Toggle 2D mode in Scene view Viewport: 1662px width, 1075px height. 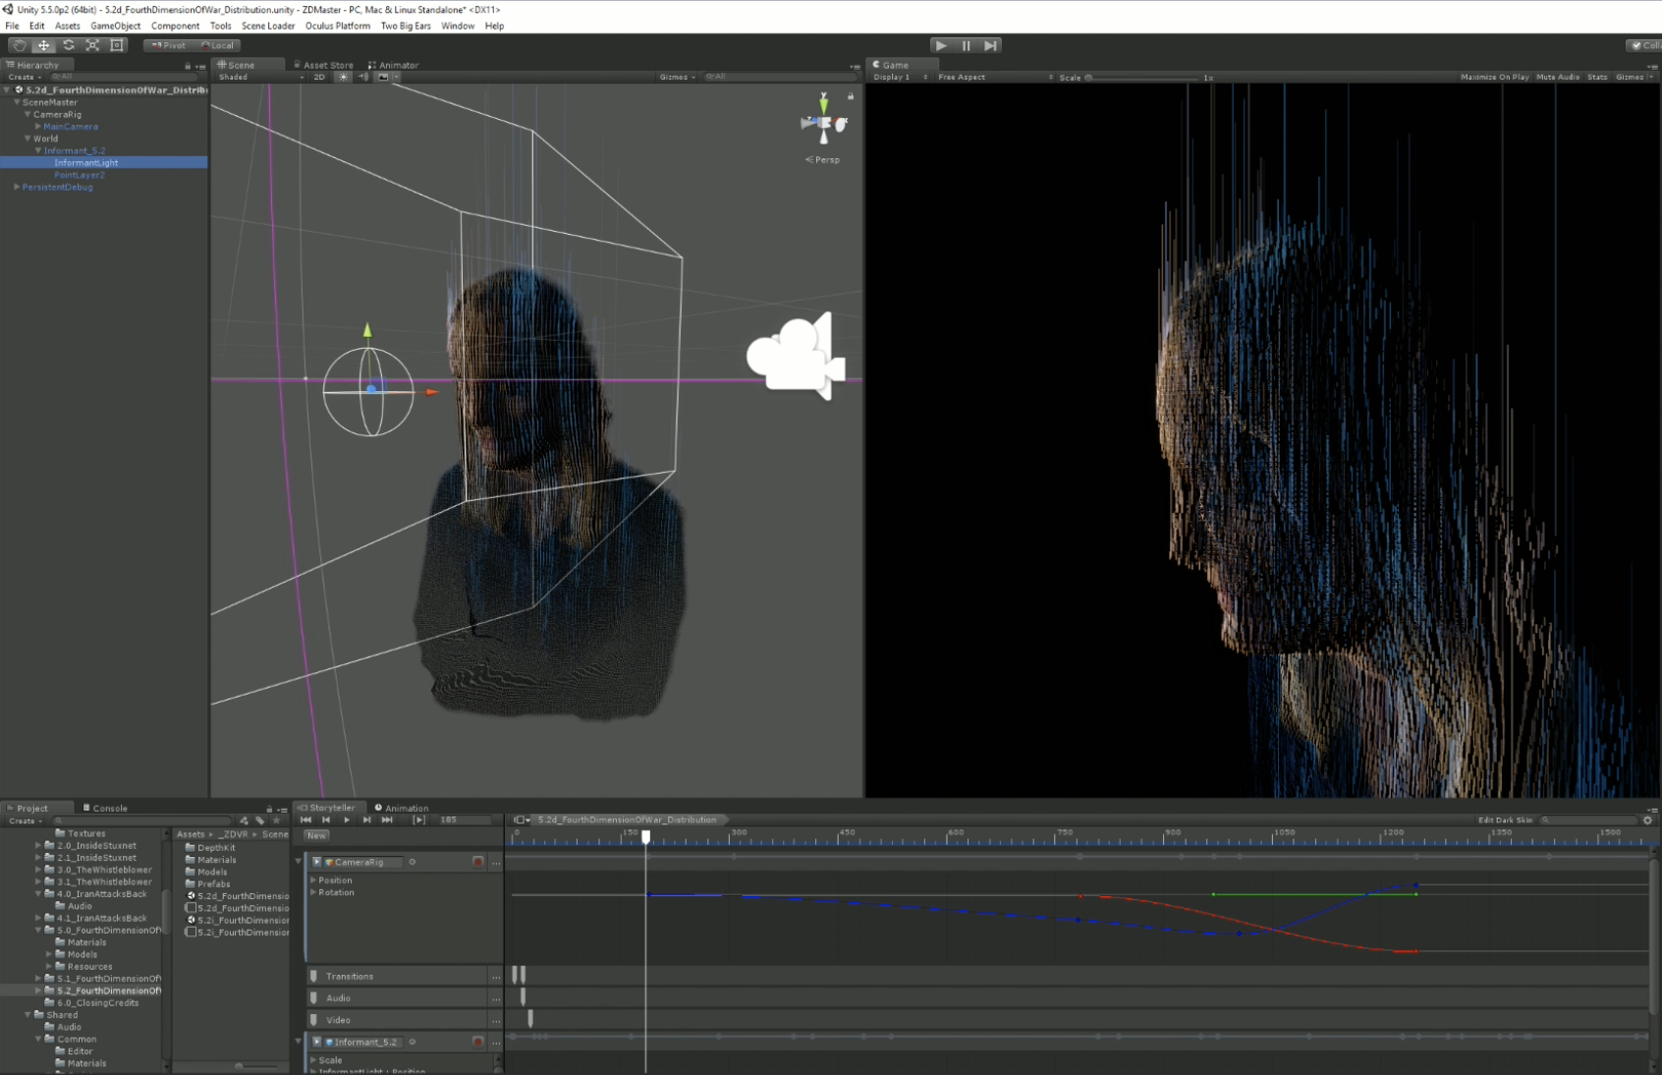(319, 77)
